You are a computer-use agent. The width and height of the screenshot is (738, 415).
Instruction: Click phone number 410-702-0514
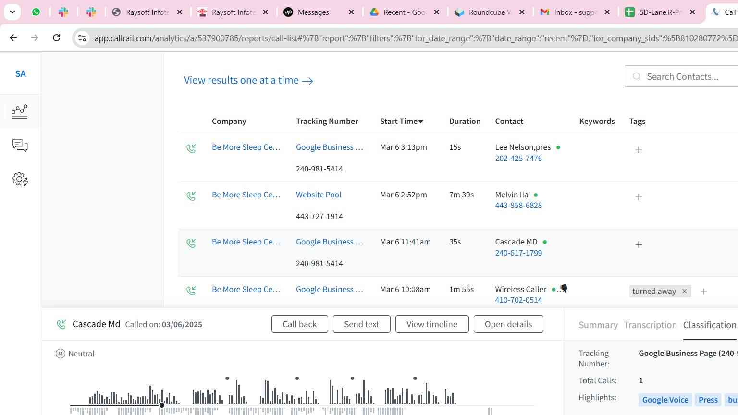518,300
